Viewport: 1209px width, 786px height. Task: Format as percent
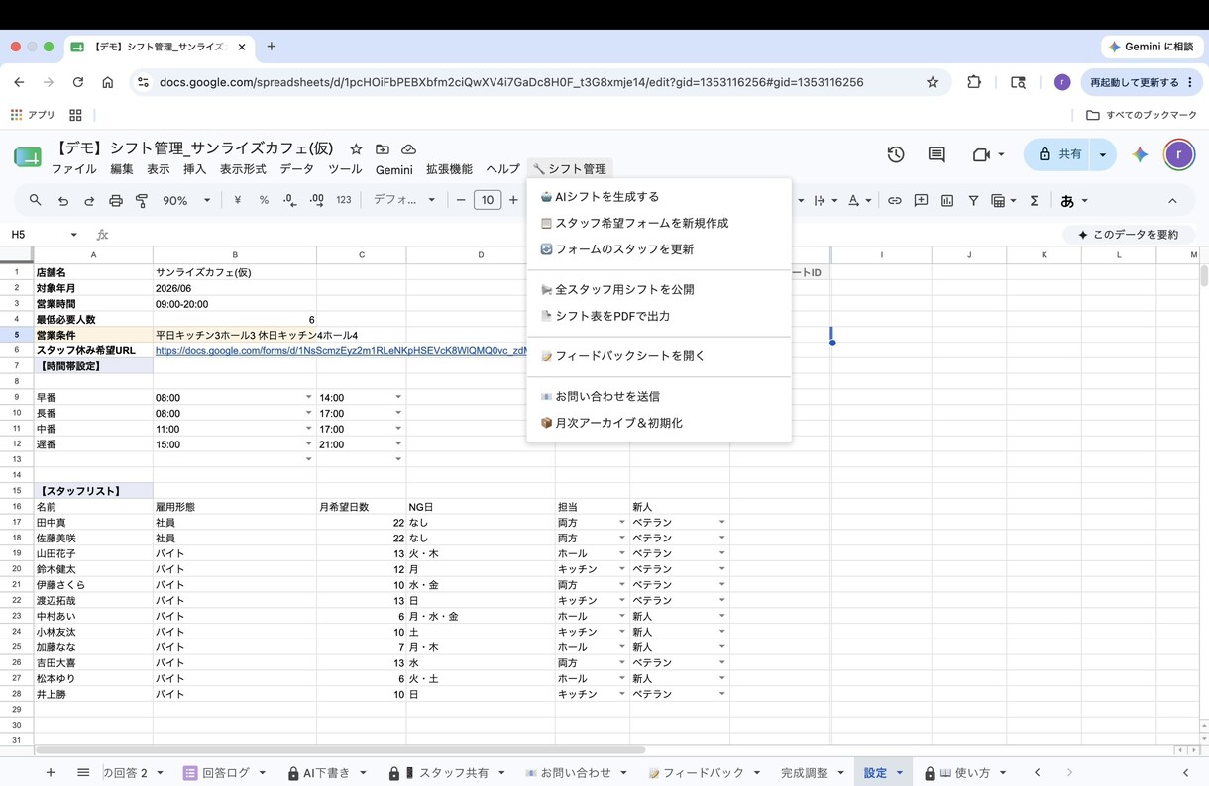[x=264, y=200]
